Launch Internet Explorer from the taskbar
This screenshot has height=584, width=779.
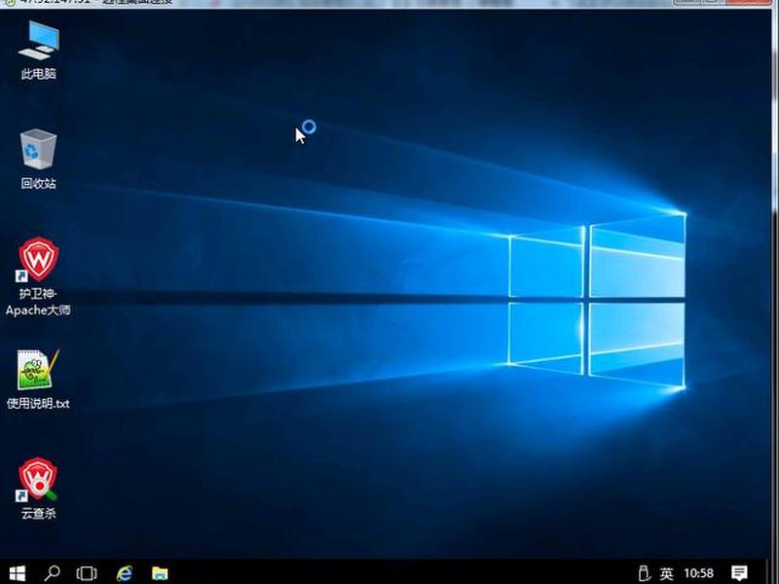point(125,573)
